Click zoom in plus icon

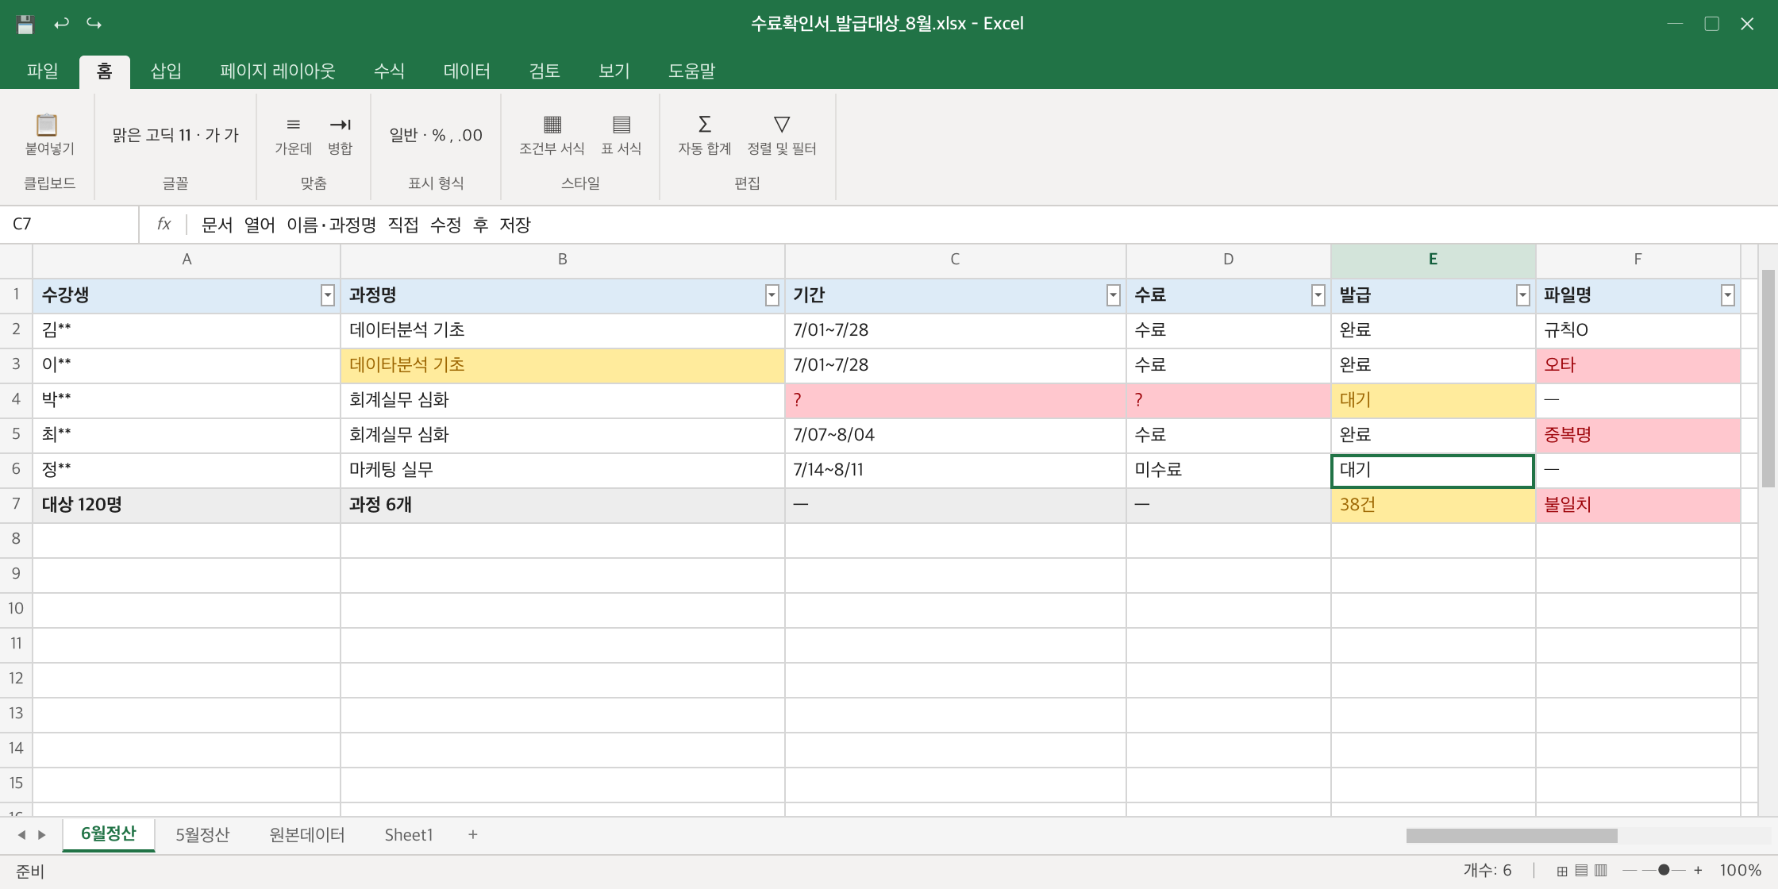point(1698,871)
